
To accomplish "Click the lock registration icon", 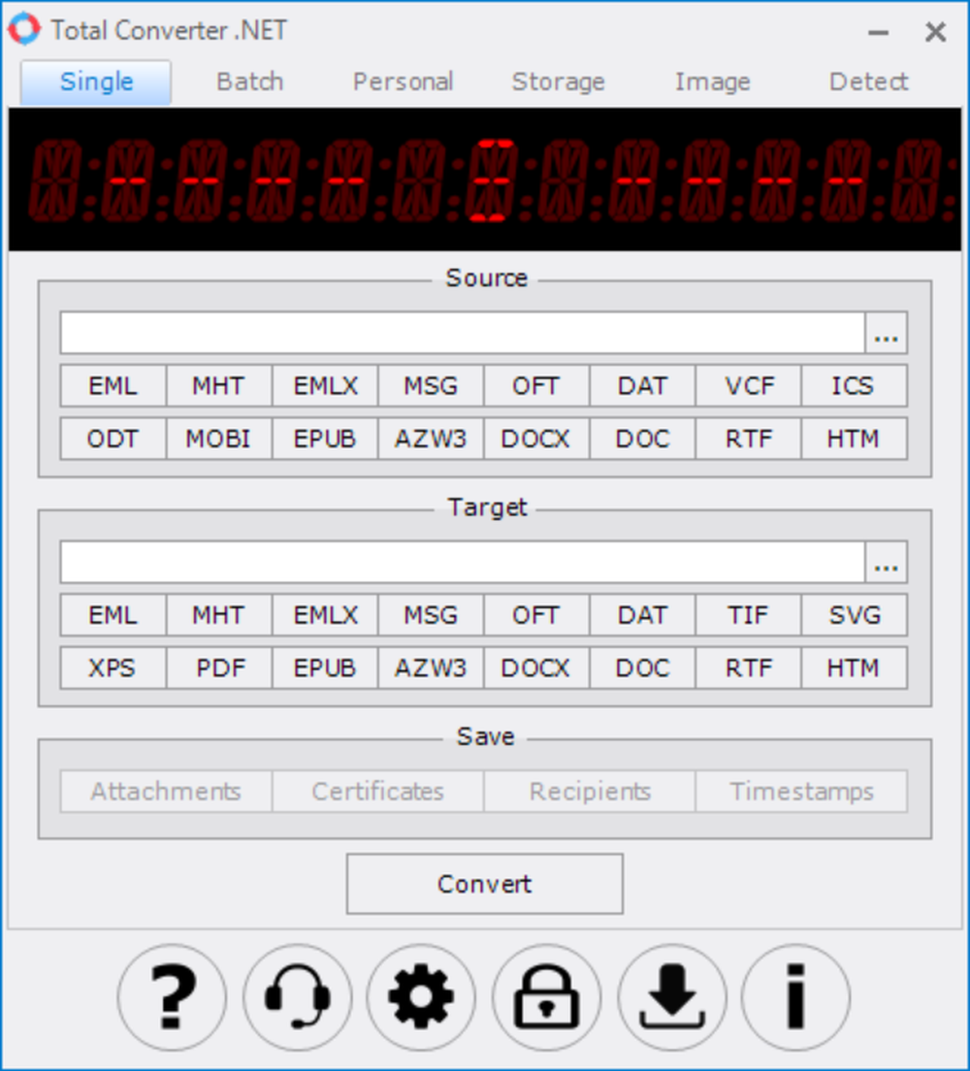I will coord(546,997).
